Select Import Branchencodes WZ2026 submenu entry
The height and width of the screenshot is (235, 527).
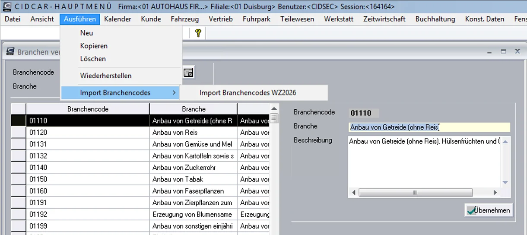click(248, 92)
